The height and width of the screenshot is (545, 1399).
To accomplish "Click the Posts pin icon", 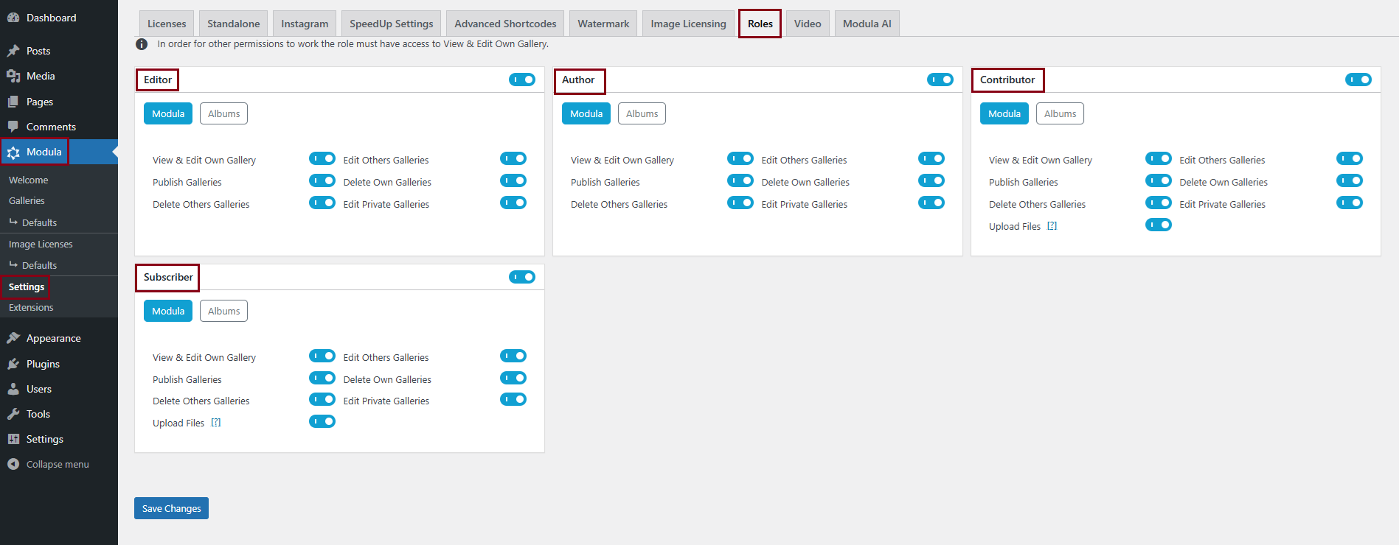I will 13,51.
